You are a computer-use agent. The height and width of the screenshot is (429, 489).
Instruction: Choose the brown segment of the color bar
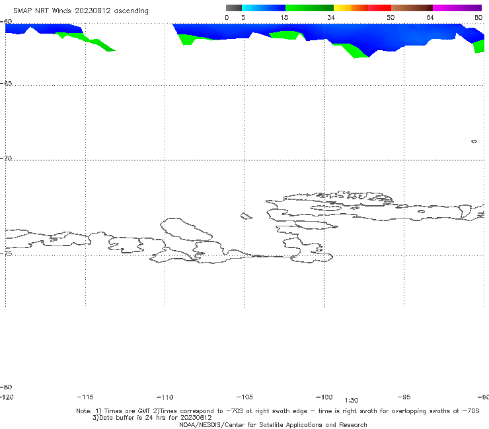(412, 8)
